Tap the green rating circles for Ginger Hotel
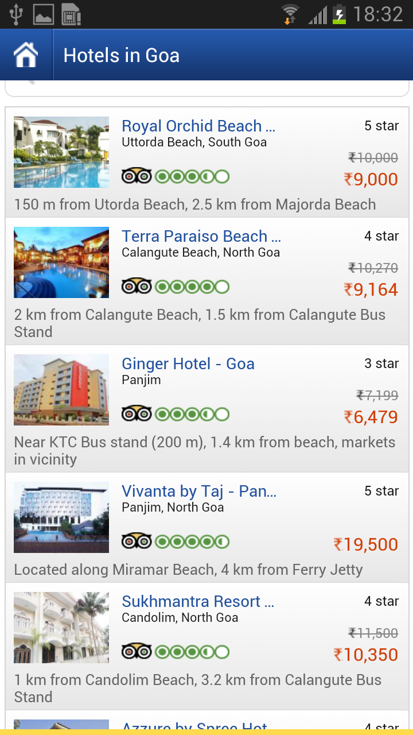The height and width of the screenshot is (735, 413). (192, 414)
